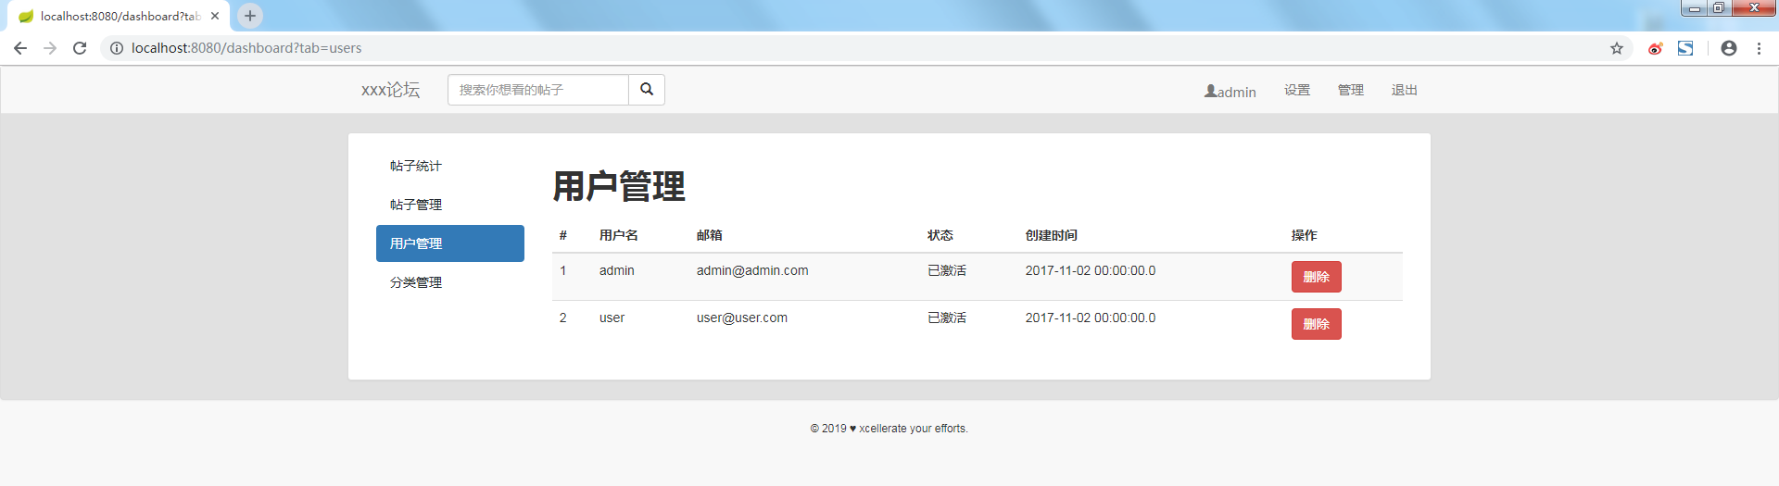Click 退出 to log out
This screenshot has height=486, width=1779.
click(x=1405, y=90)
